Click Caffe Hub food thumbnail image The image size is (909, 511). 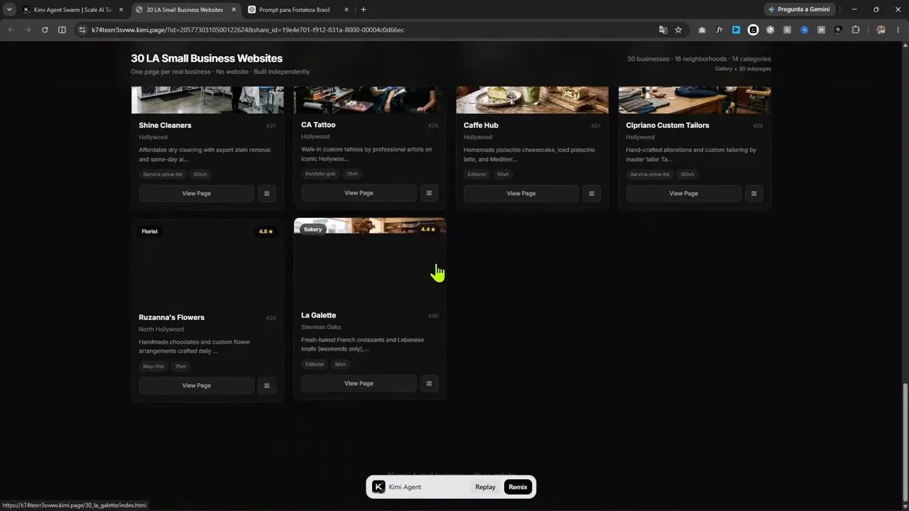(x=532, y=100)
